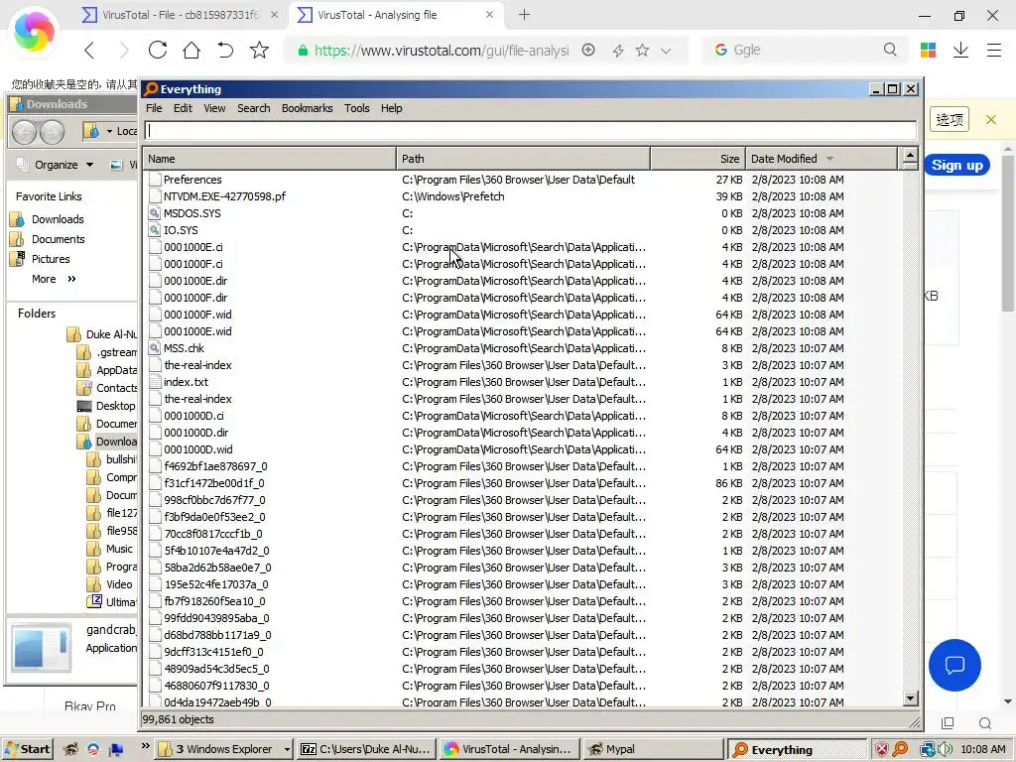Image resolution: width=1016 pixels, height=762 pixels.
Task: Open browser downloads arrow icon
Action: click(960, 50)
